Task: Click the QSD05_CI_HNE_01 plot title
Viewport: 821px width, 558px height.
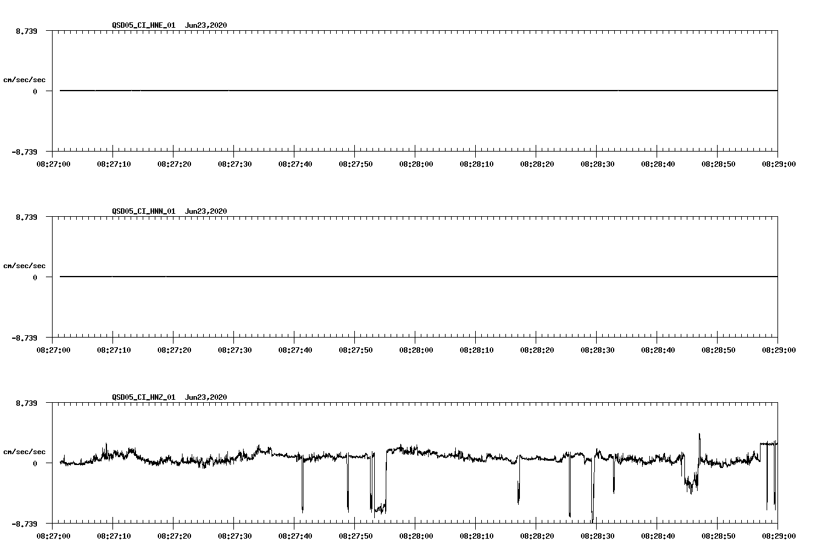Action: [144, 25]
